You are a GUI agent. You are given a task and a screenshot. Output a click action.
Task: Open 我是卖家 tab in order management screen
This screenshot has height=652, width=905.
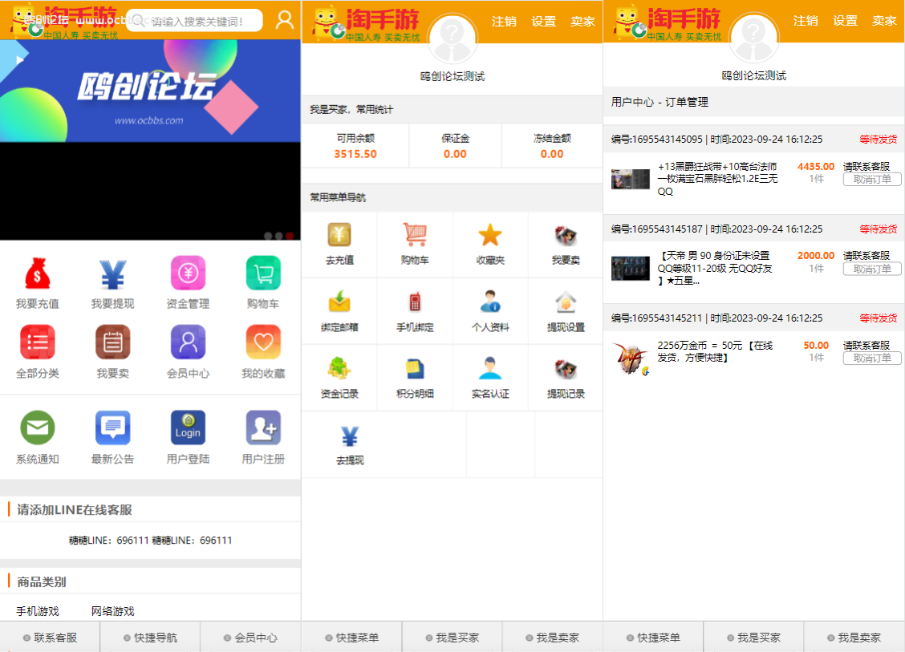click(x=854, y=638)
